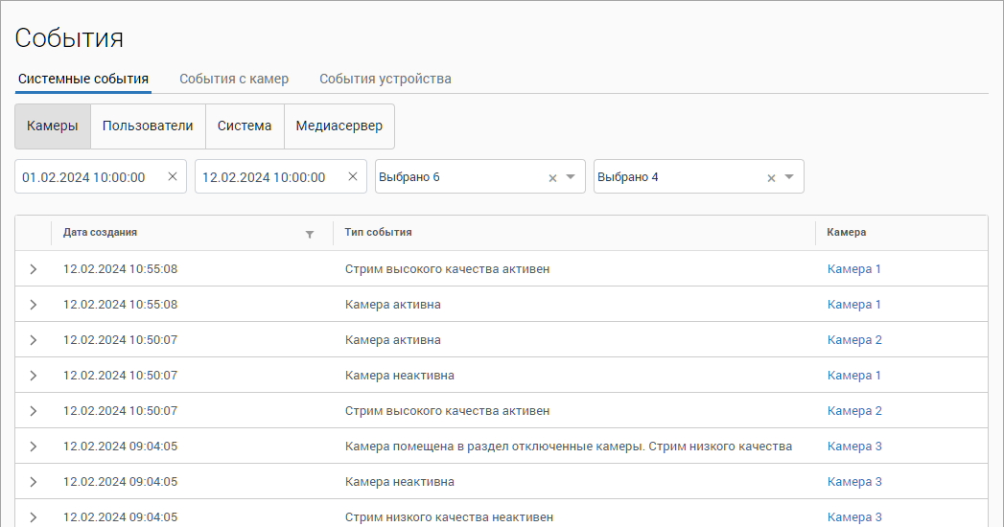
Task: Expand the 'Стрим низкого качества неактивен' row
Action: click(34, 517)
